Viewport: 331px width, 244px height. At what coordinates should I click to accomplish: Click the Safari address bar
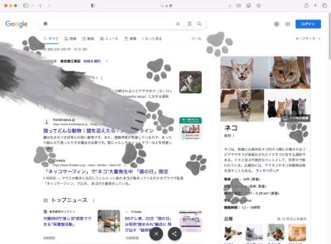pos(166,5)
